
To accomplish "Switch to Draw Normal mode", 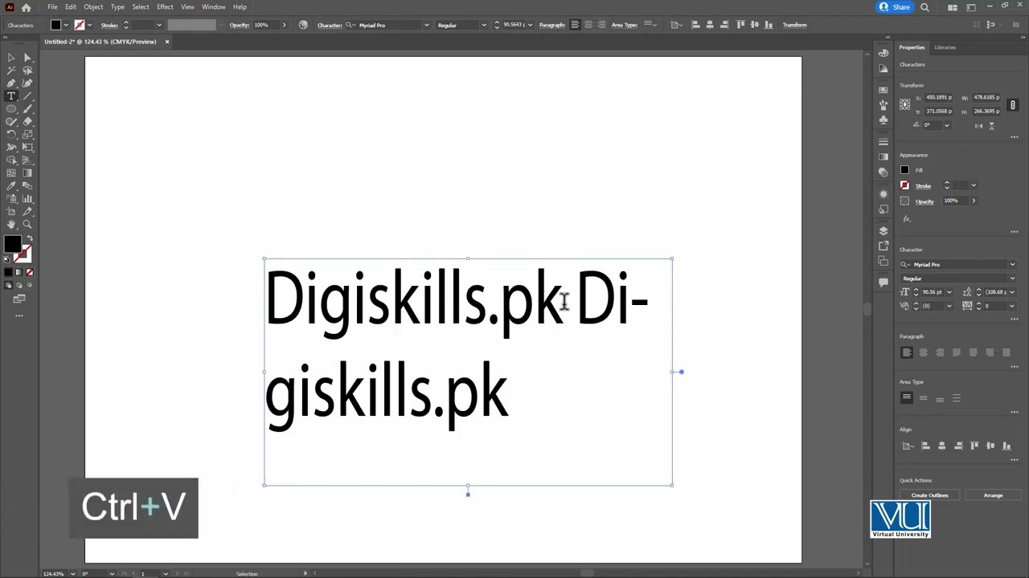I will 10,285.
